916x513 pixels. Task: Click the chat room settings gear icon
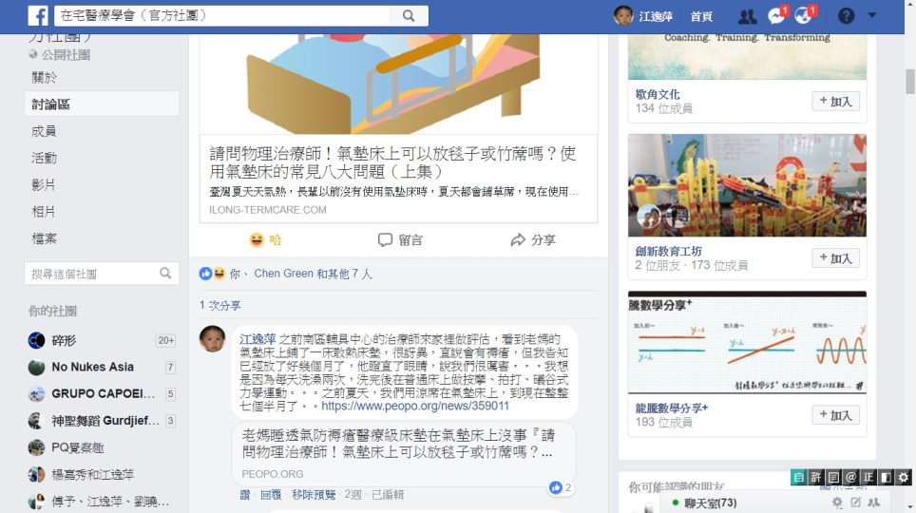[x=837, y=503]
